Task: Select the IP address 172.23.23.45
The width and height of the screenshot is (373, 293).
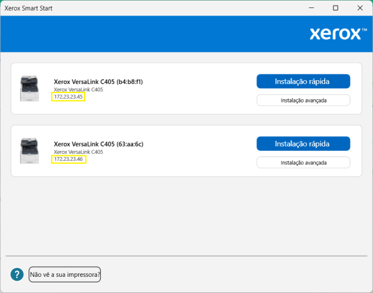Action: pyautogui.click(x=68, y=97)
